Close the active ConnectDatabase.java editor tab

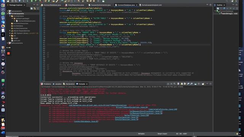pyautogui.click(x=136, y=5)
